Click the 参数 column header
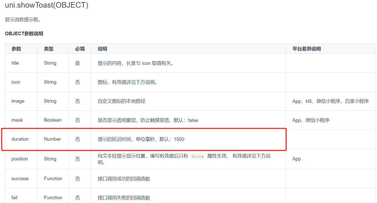 pos(16,49)
